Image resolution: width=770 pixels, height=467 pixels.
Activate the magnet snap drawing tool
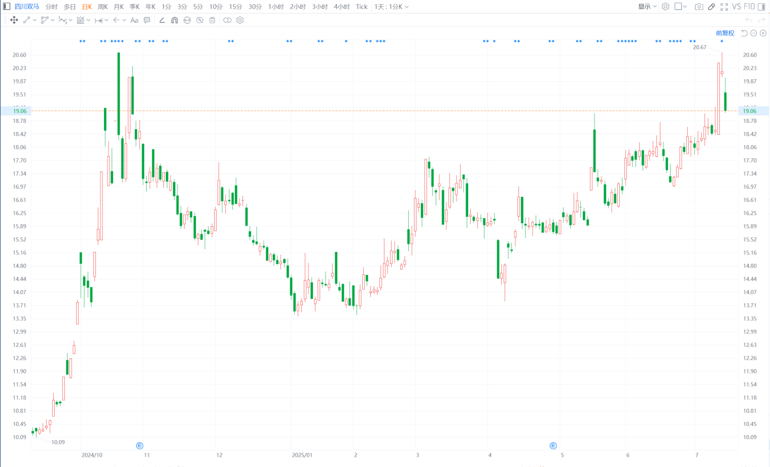point(174,20)
